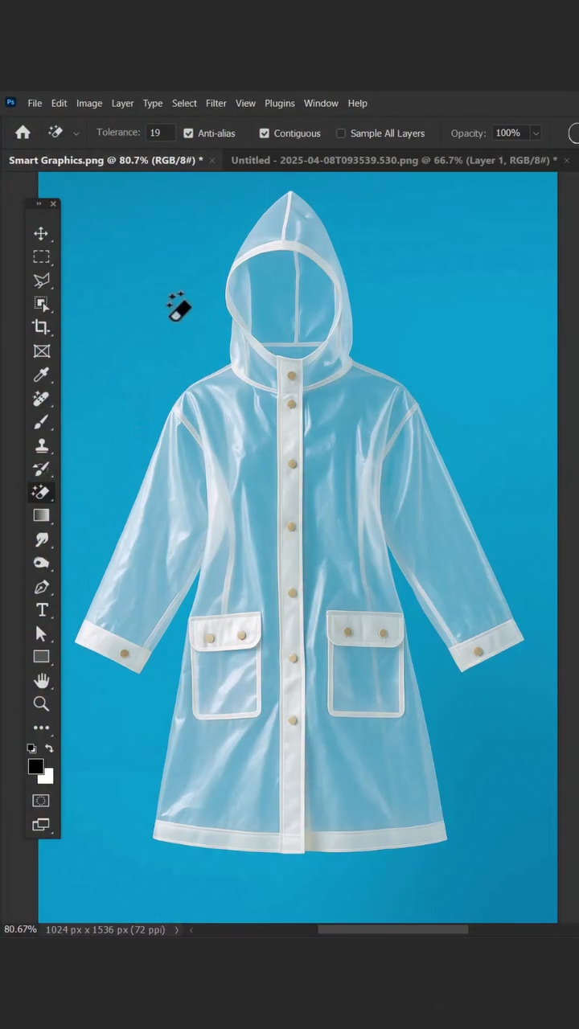Select the Polygonal Lasso tool
The height and width of the screenshot is (1029, 579).
coord(41,281)
